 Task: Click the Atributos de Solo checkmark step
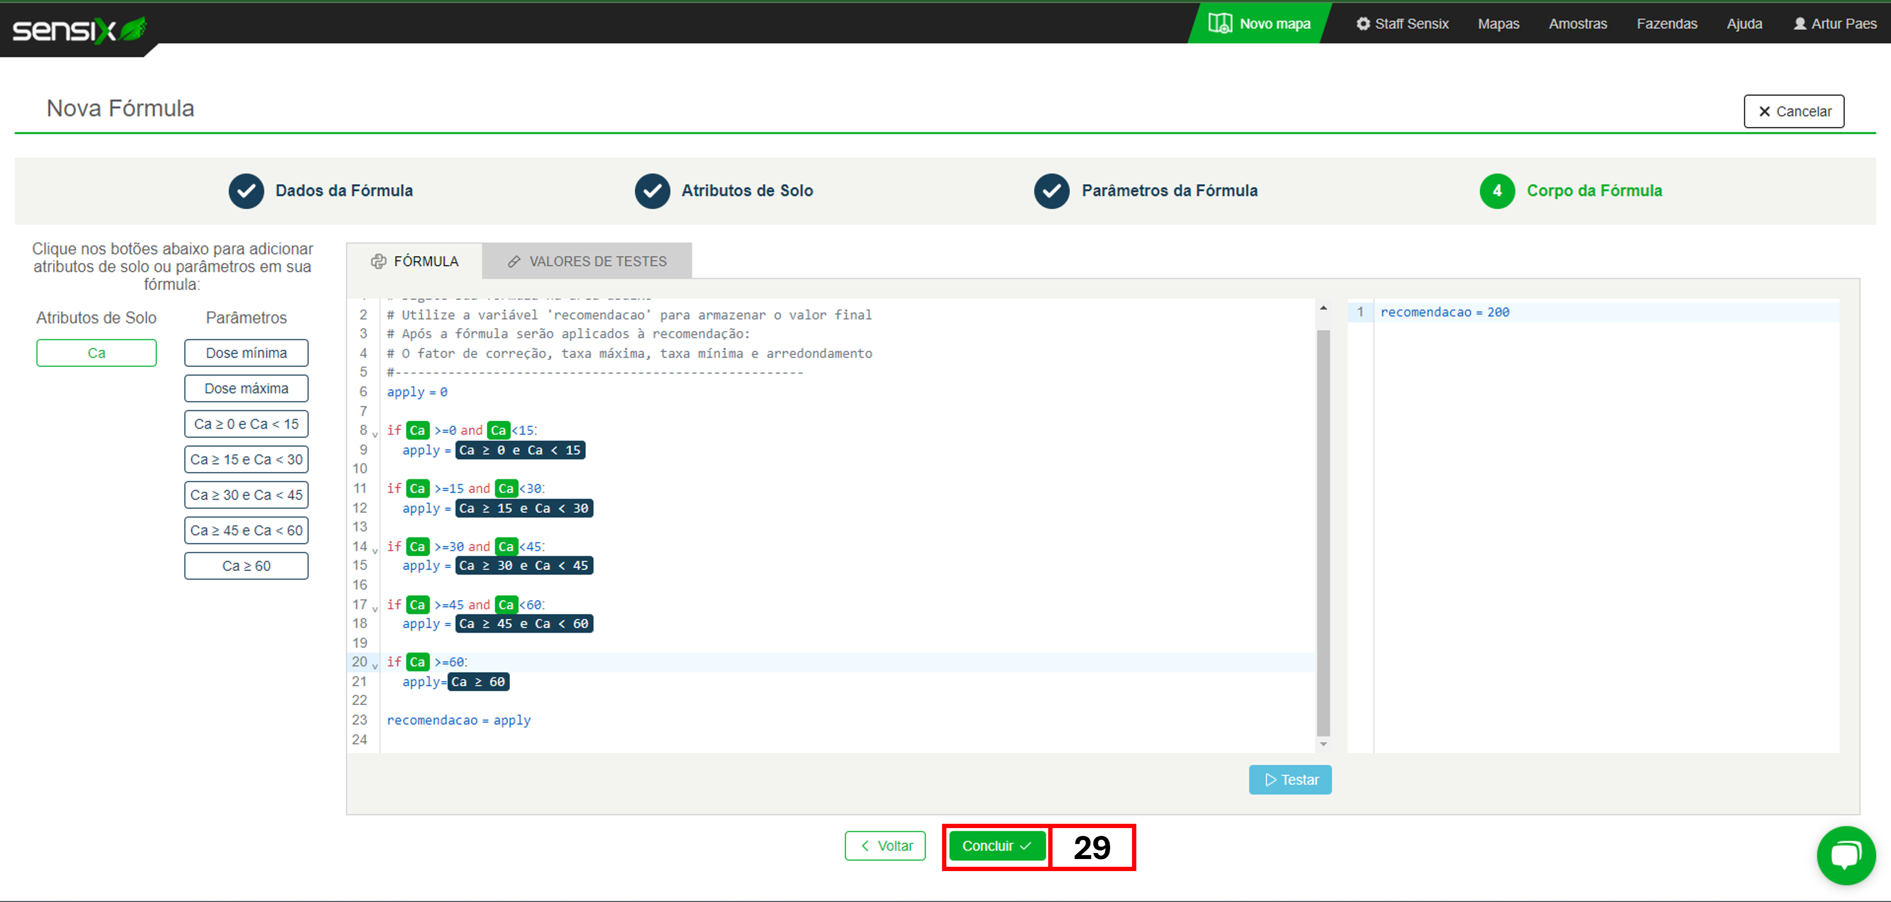652,191
